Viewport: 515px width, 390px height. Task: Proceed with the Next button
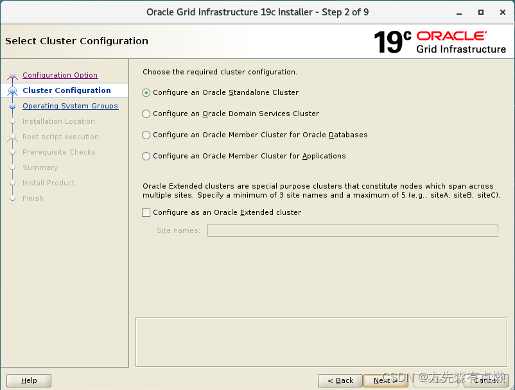point(385,380)
